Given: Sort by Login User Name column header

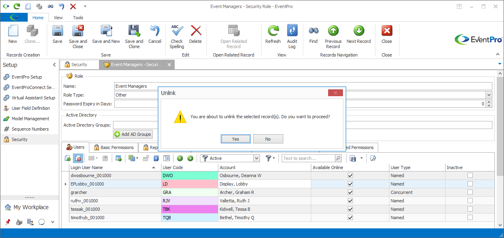Looking at the screenshot, I should click(115, 167).
